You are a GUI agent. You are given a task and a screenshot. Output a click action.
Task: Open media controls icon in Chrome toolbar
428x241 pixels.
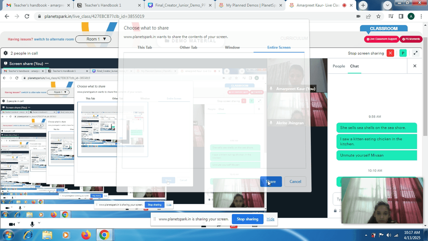[391, 16]
